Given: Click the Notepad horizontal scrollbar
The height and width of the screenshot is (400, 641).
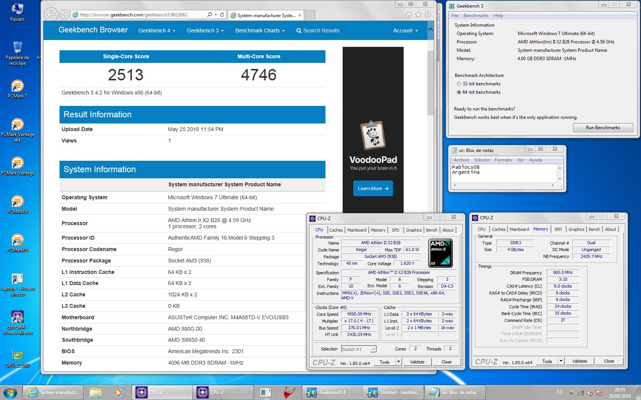Looking at the screenshot, I should 503,186.
